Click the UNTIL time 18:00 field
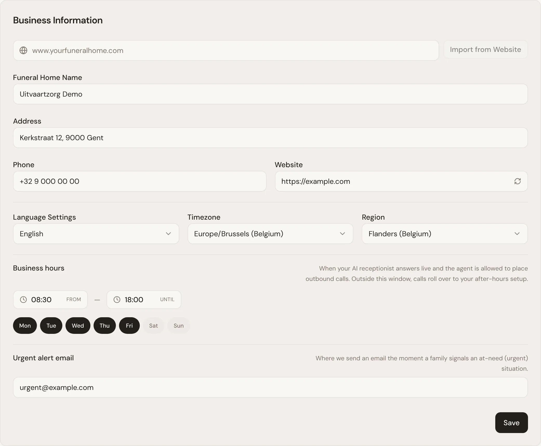 [x=144, y=300]
